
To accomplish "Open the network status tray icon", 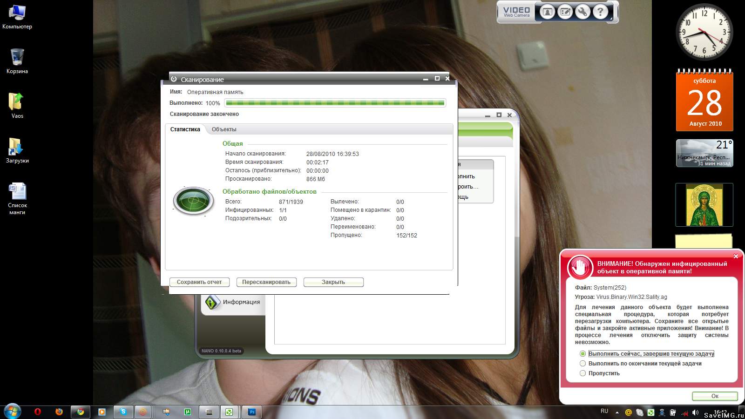I will (x=684, y=412).
